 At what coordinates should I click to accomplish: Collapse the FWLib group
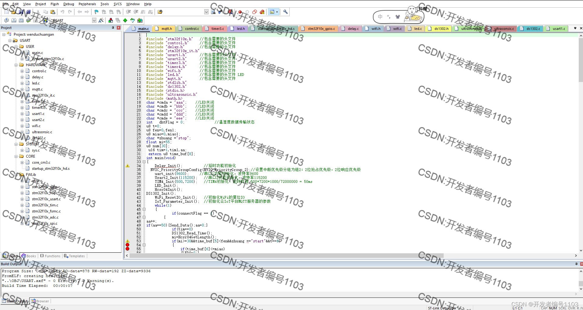click(x=16, y=175)
